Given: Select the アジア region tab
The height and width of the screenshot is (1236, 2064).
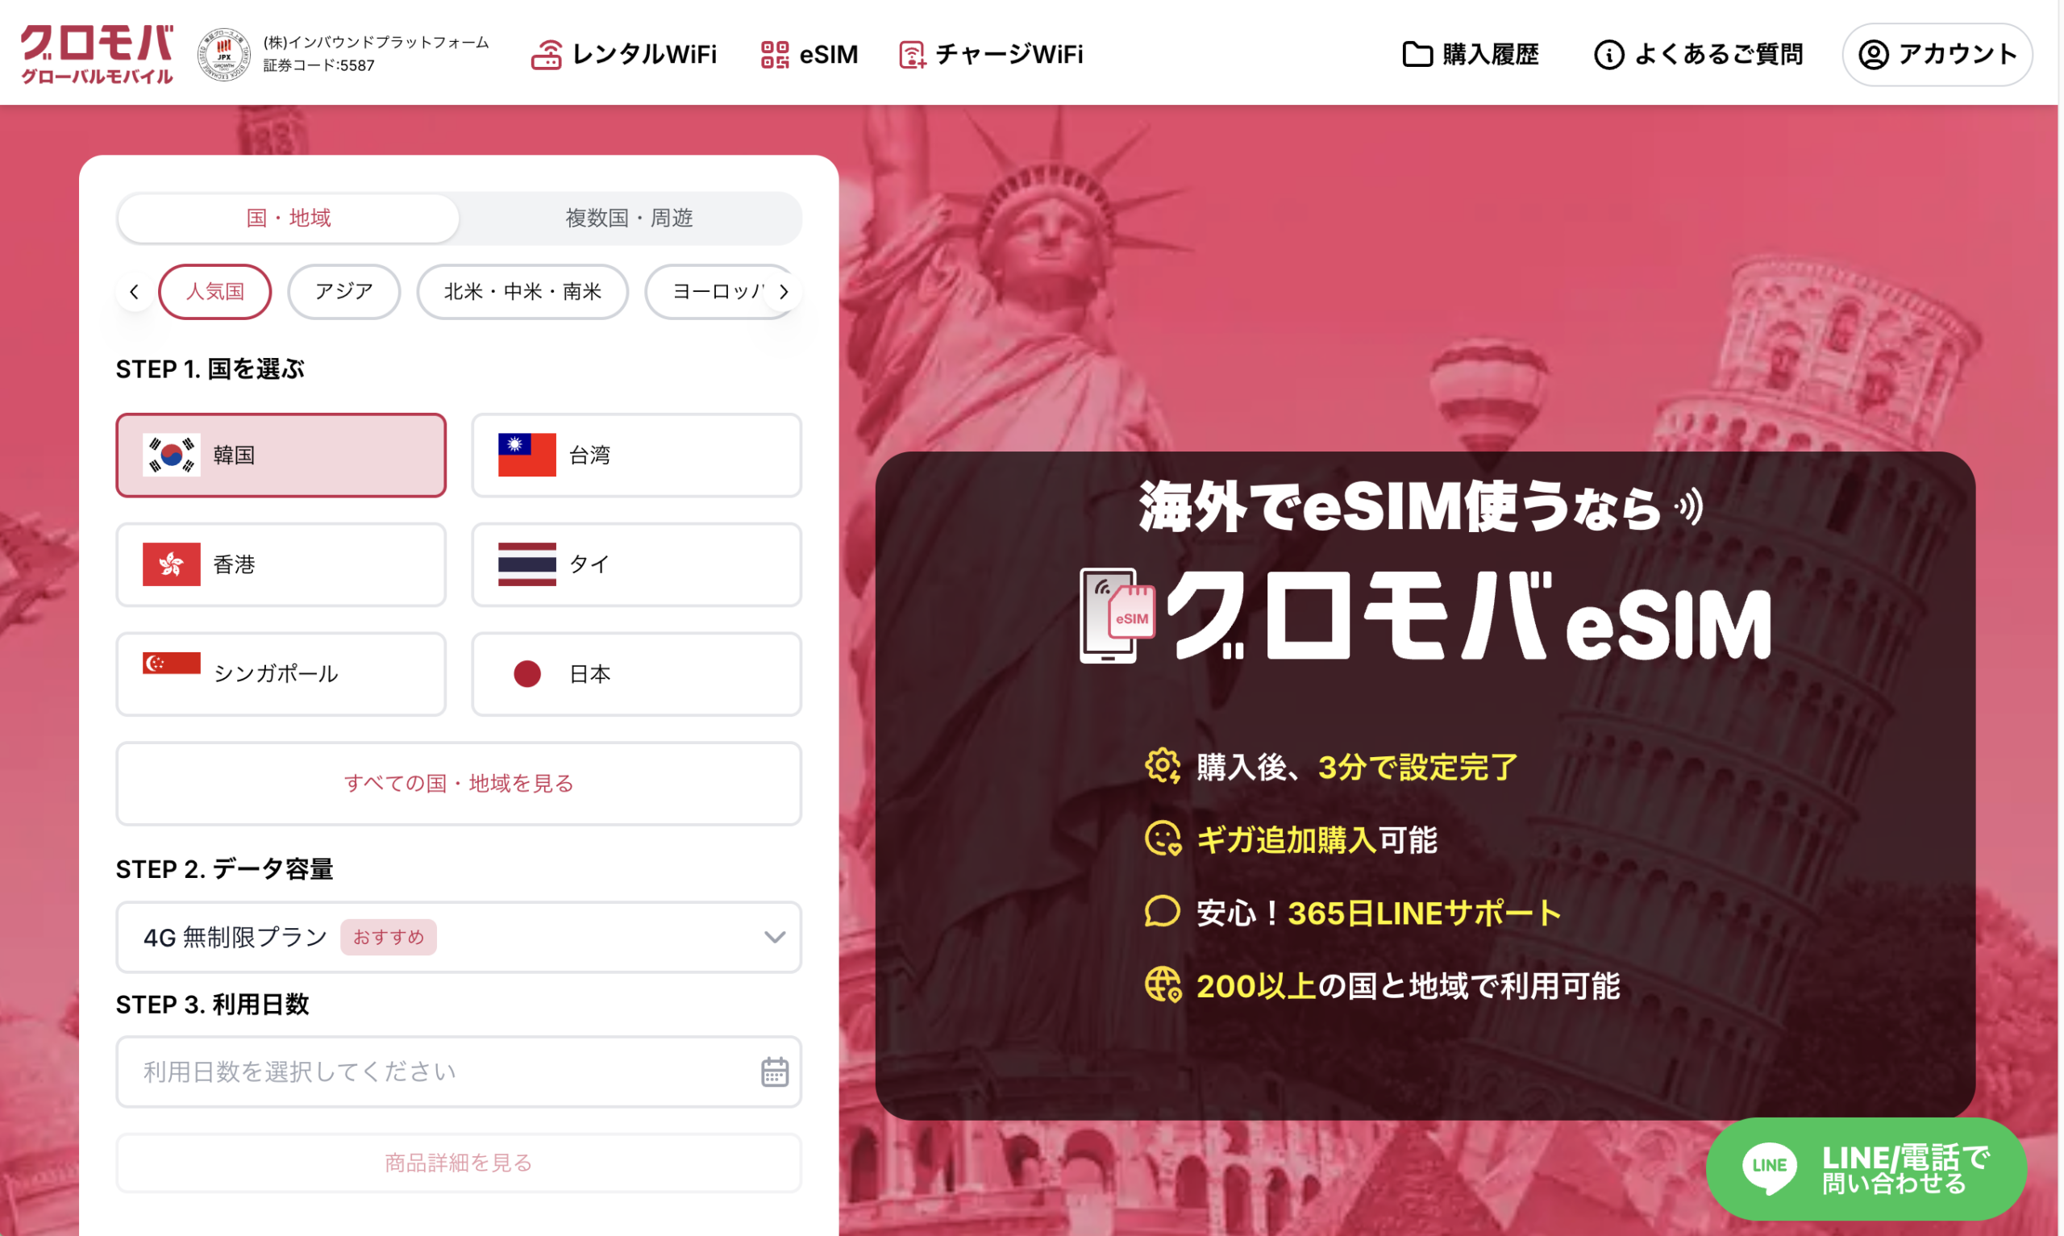Looking at the screenshot, I should click(343, 292).
